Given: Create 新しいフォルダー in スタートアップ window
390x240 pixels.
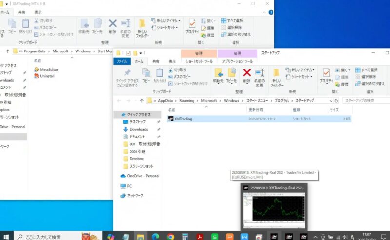Looking at the screenshot, I should click(276, 77).
